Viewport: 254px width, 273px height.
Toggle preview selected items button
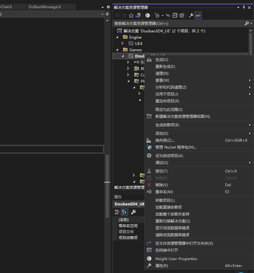pyautogui.click(x=198, y=15)
